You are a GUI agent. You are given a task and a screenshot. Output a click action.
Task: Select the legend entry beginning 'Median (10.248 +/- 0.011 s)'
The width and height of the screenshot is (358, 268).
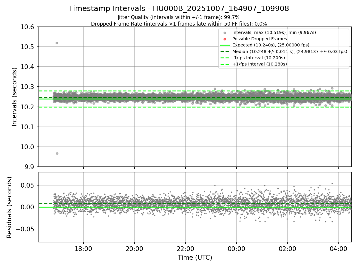(290, 52)
